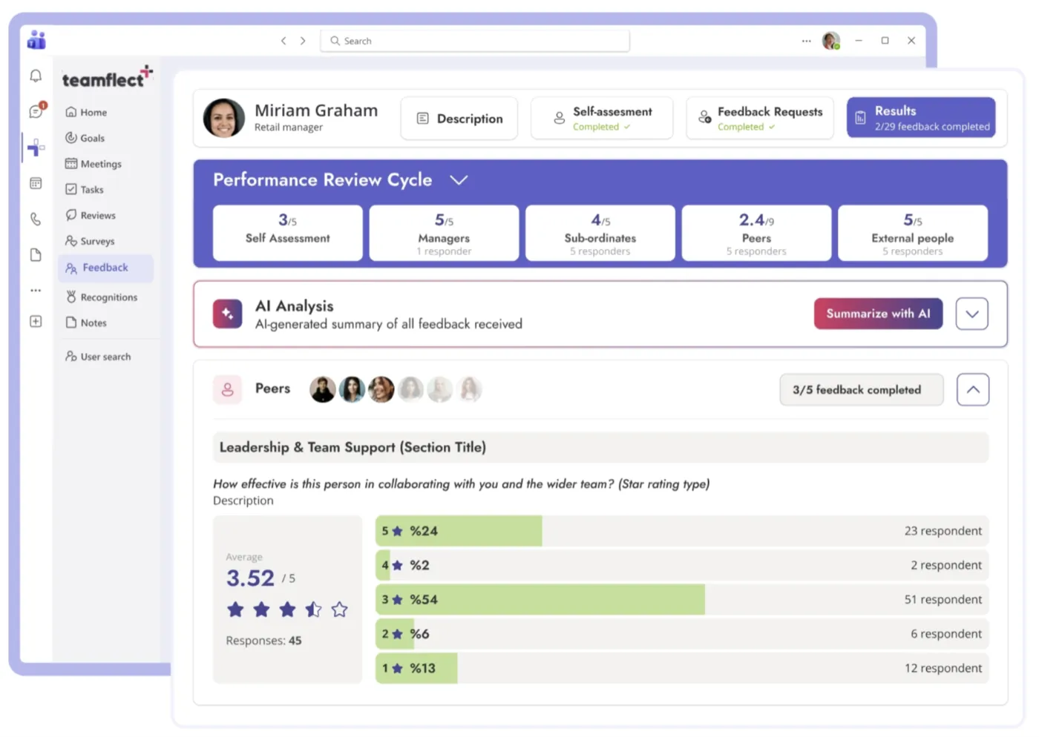This screenshot has height=737, width=1039.
Task: Click the 3/5 feedback completed button
Action: (x=862, y=390)
